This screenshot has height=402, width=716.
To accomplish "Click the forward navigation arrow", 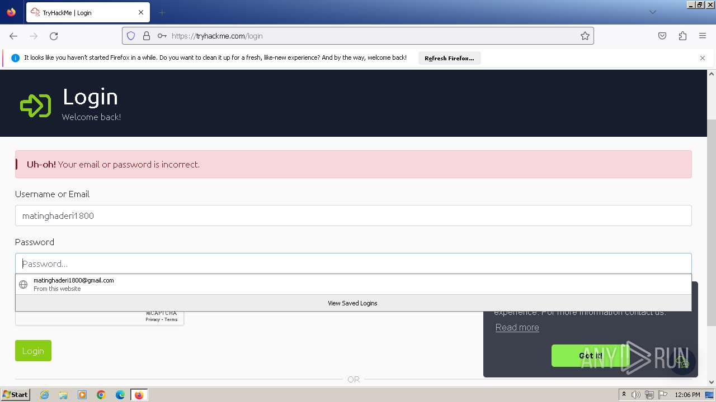I will point(34,36).
